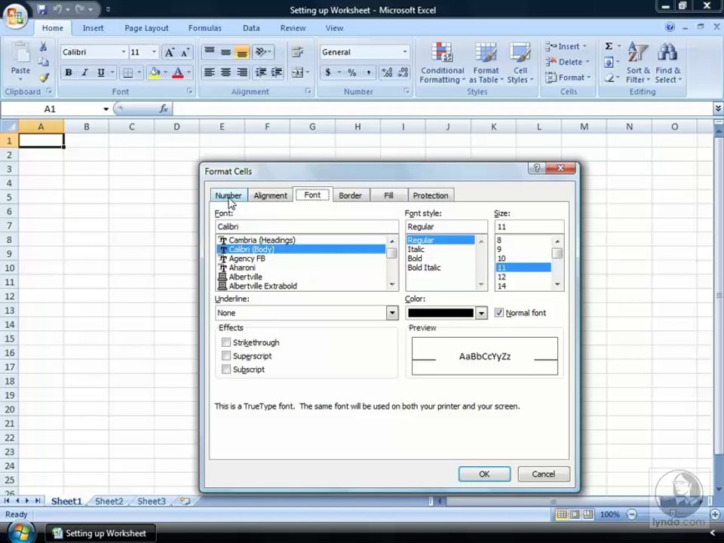Click the AutoSum sigma icon

click(x=609, y=46)
